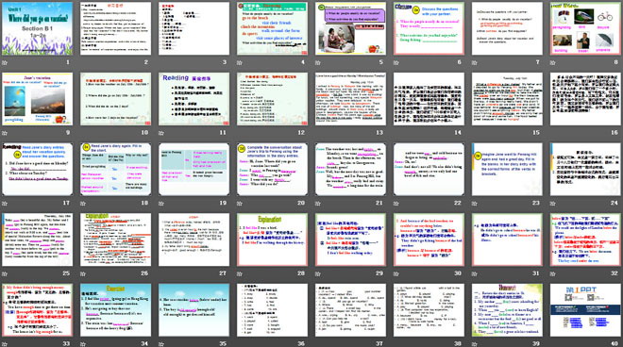Open the Exercise slide thumbnail numbered 34
This screenshot has width=623, height=347.
(115, 309)
